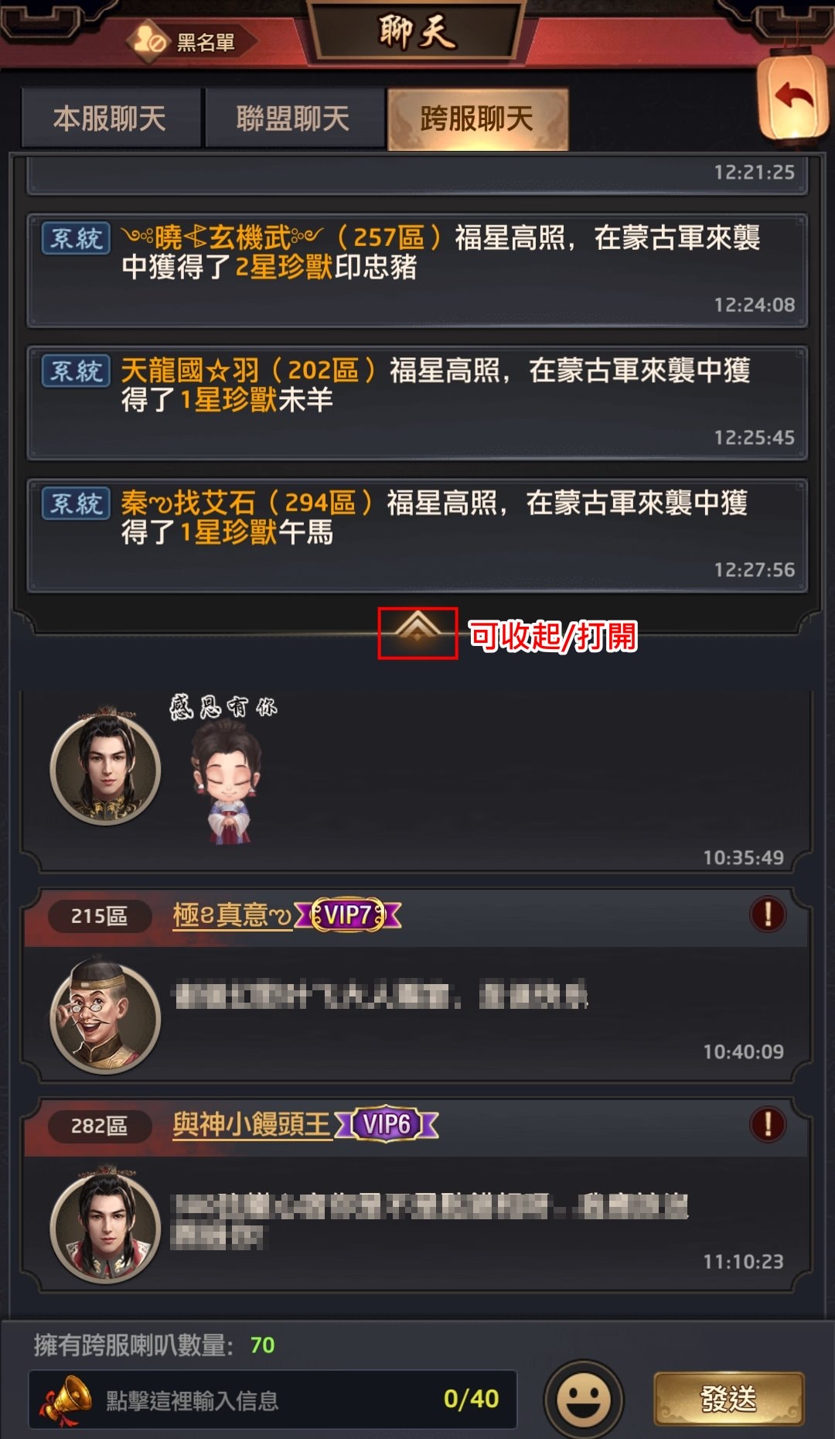Report 與神小饅頭王 message with exclamation icon

(767, 1124)
